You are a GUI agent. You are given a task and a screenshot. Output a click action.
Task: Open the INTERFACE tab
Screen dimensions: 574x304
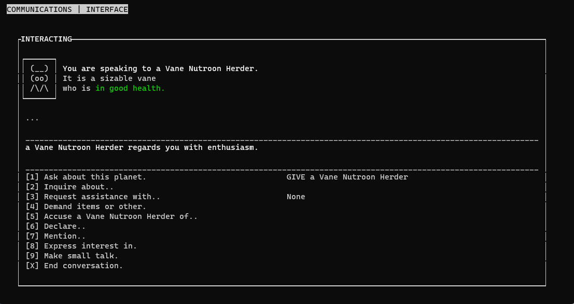(105, 9)
